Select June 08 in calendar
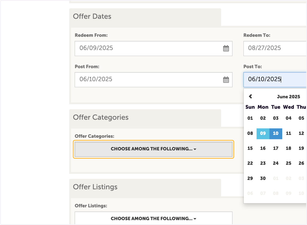 (x=250, y=133)
